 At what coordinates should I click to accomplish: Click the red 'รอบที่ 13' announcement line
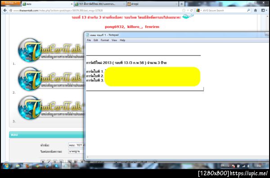[x=126, y=17]
